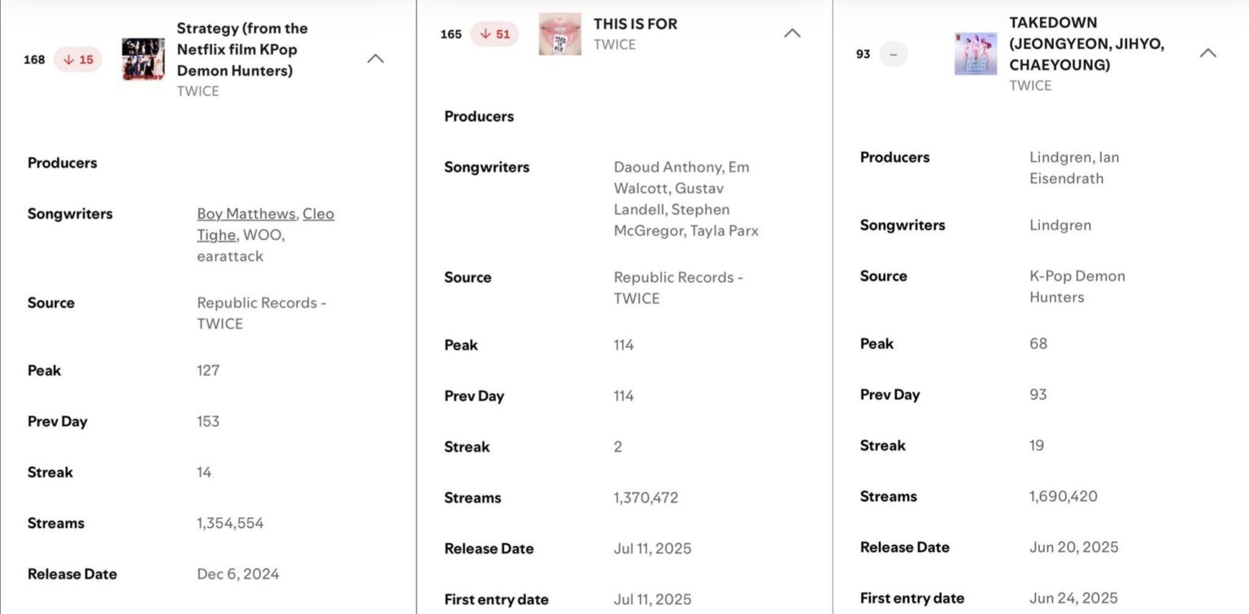Click the THIS IS FOR cover art
The width and height of the screenshot is (1249, 614).
[559, 33]
